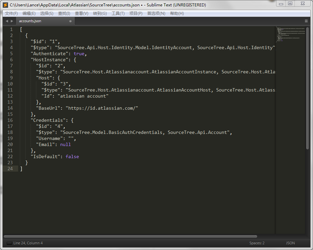Image resolution: width=313 pixels, height=250 pixels.
Task: Click "AtlassianAccountHost" text on line 11
Action: click(184, 90)
